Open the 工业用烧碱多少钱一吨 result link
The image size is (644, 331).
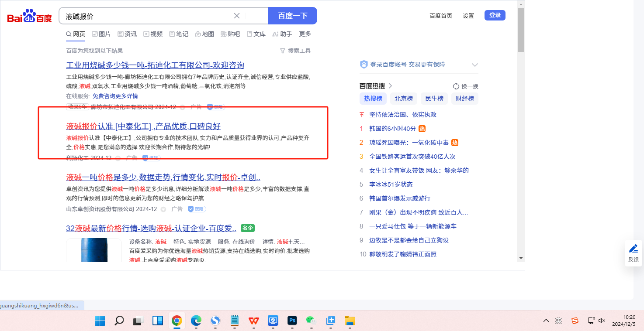click(155, 65)
